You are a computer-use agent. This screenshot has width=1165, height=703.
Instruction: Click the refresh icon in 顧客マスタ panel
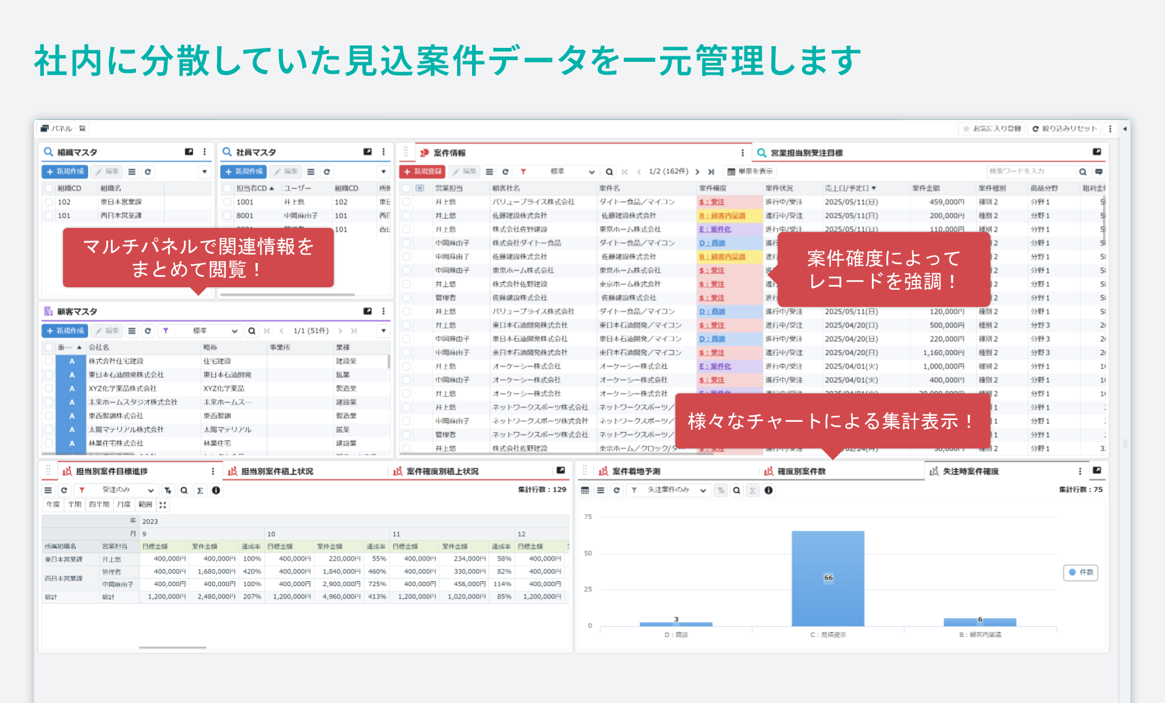[x=148, y=331]
